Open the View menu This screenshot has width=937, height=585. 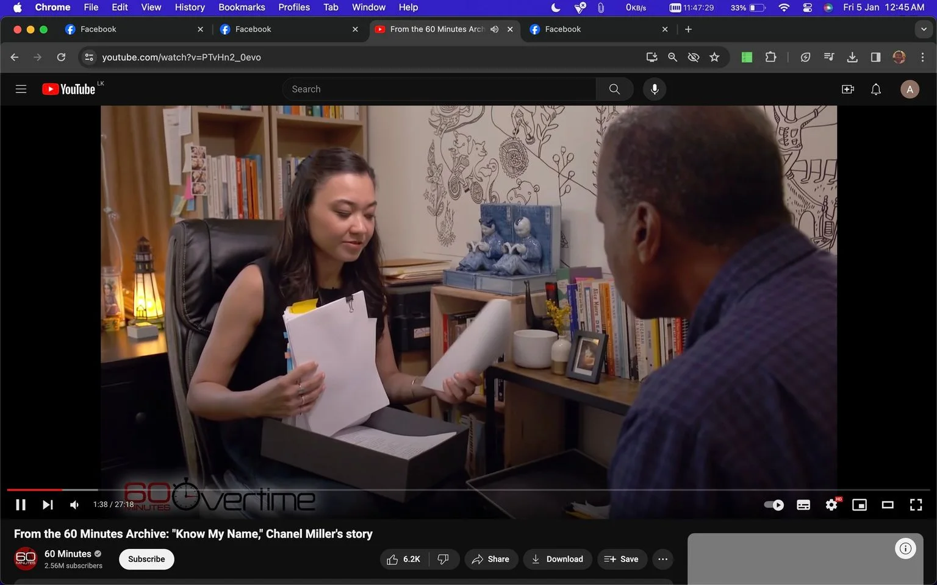(x=151, y=7)
